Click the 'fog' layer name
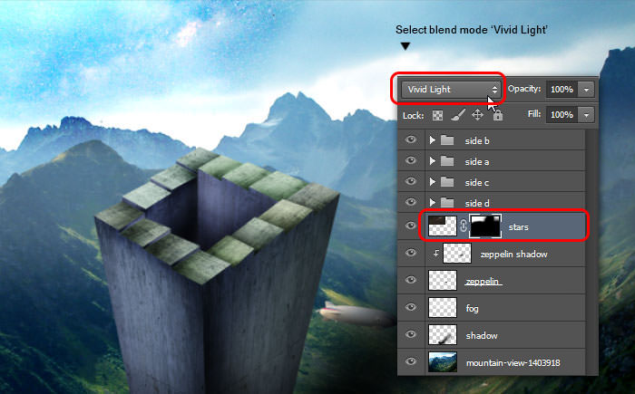Screen dimensions: 635x394 (x=473, y=309)
